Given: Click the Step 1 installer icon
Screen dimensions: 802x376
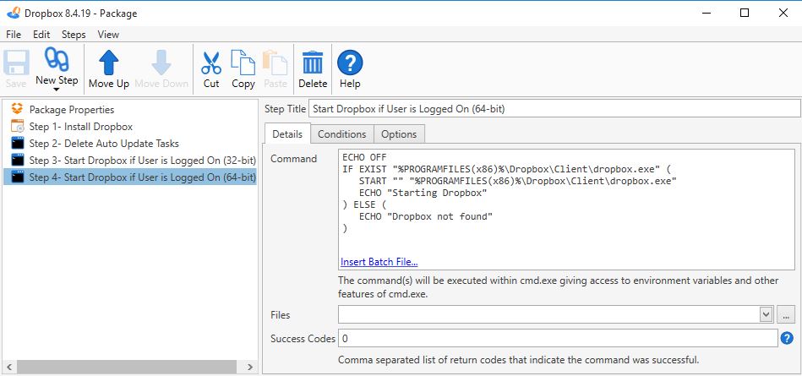Looking at the screenshot, I should tap(18, 127).
